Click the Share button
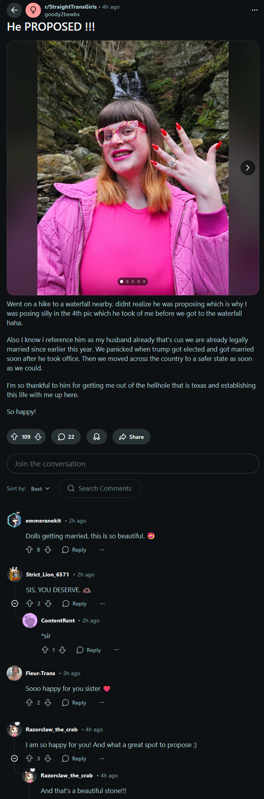This screenshot has height=799, width=264. click(x=131, y=437)
